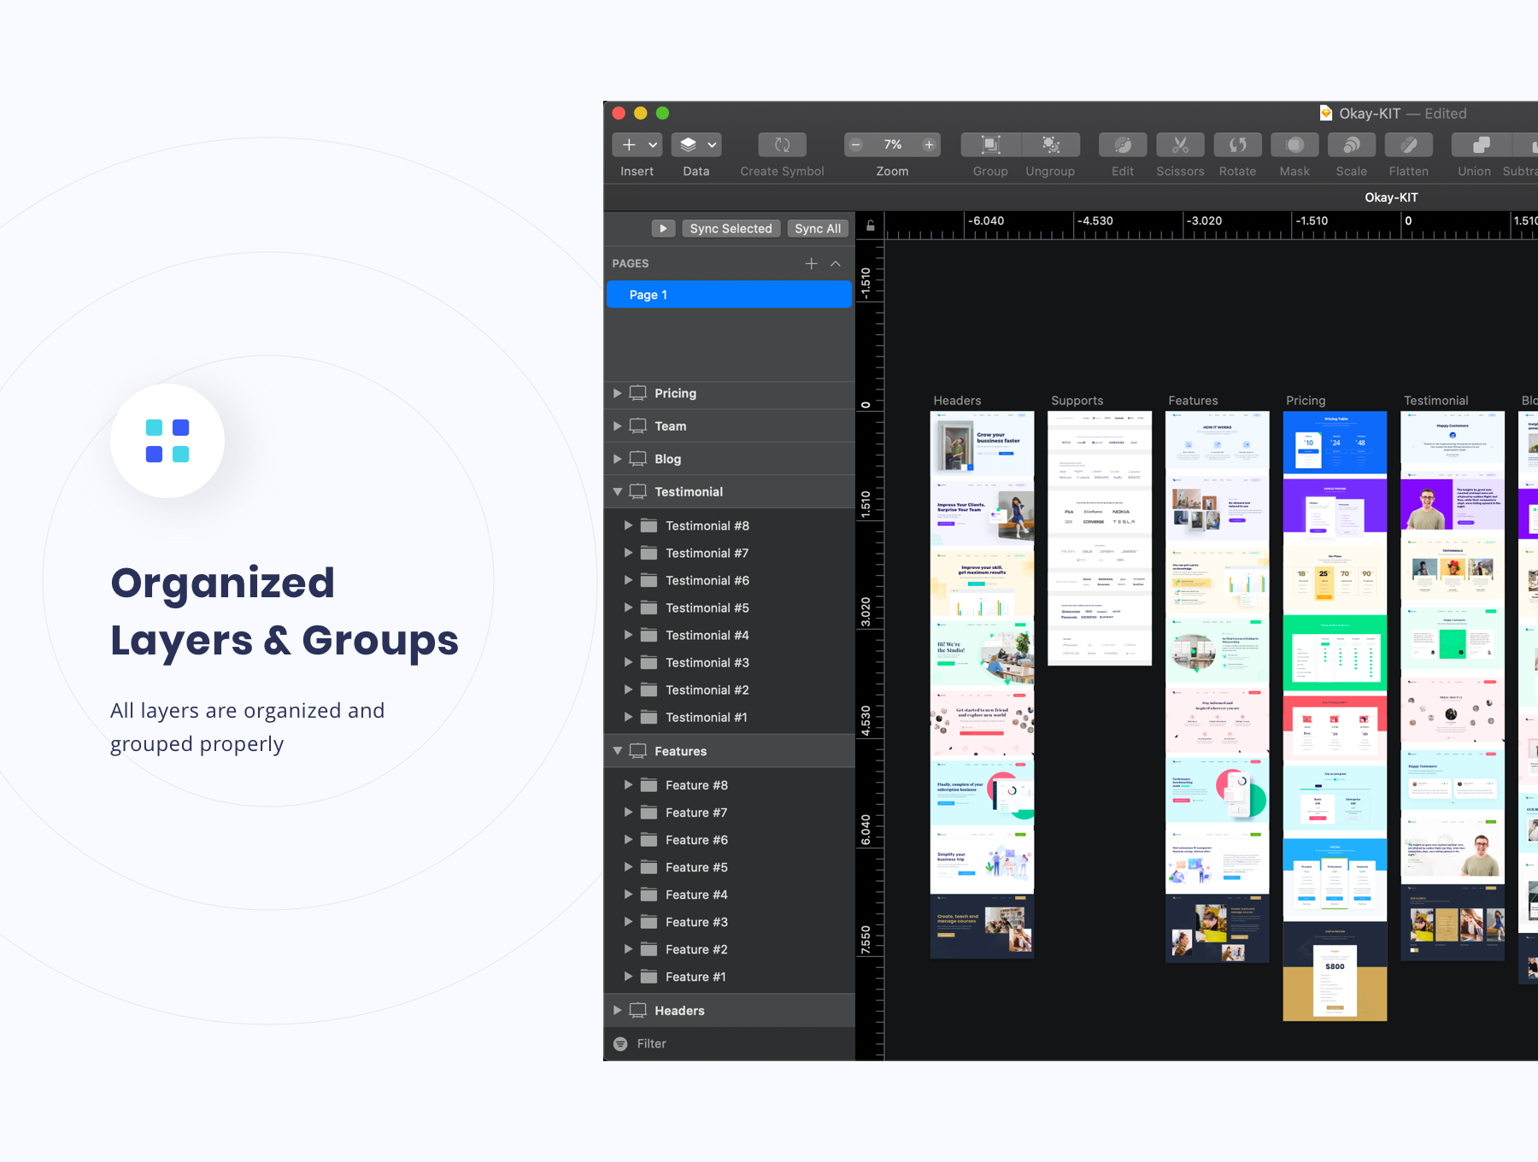Collapse the Testimonial artboard group

click(618, 492)
